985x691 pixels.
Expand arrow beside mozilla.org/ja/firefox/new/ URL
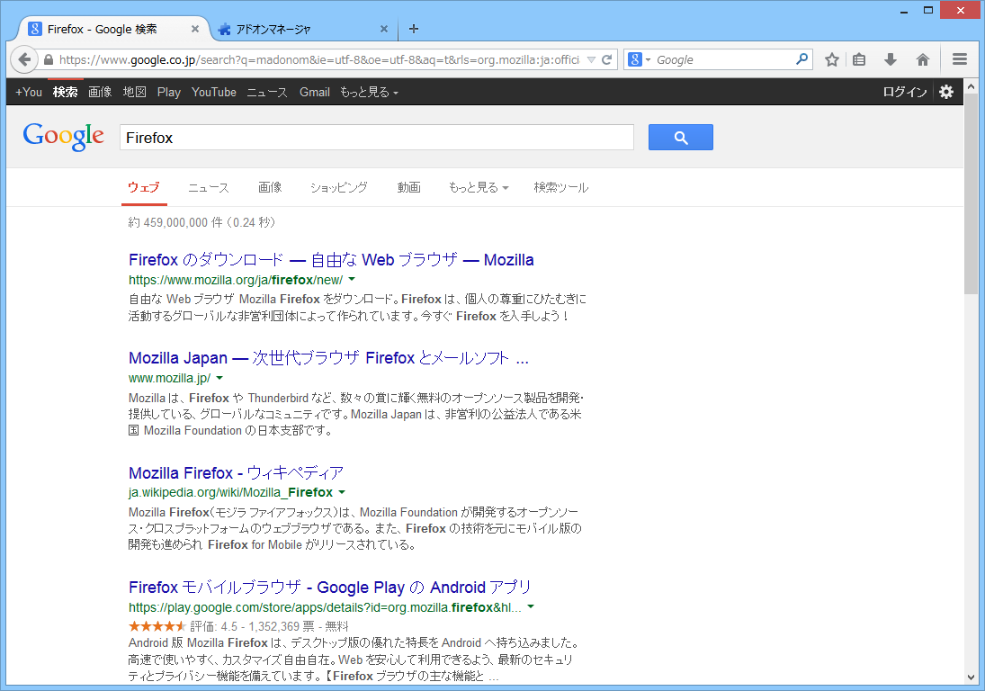(x=352, y=279)
